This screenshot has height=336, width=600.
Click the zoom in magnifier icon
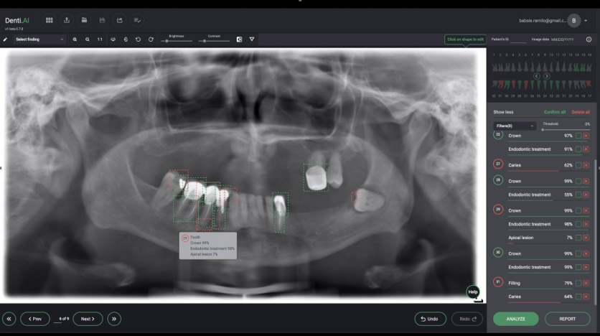(75, 39)
